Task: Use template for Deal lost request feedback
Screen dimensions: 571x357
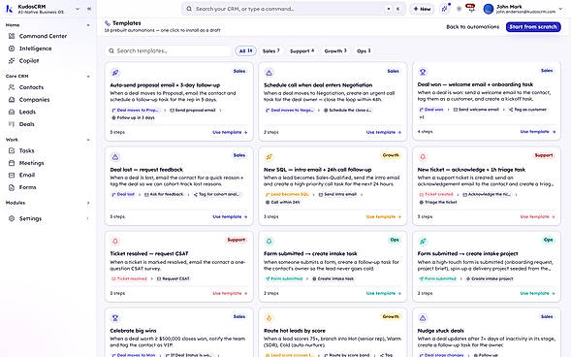Action: coord(230,216)
